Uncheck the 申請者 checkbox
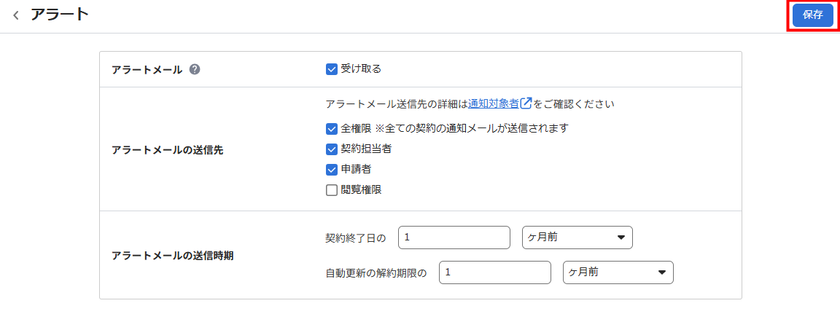The width and height of the screenshot is (840, 314). coord(331,170)
